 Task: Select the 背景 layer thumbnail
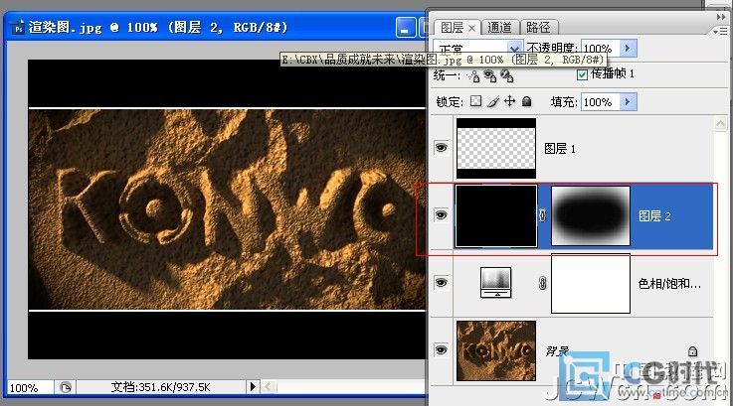pyautogui.click(x=496, y=350)
